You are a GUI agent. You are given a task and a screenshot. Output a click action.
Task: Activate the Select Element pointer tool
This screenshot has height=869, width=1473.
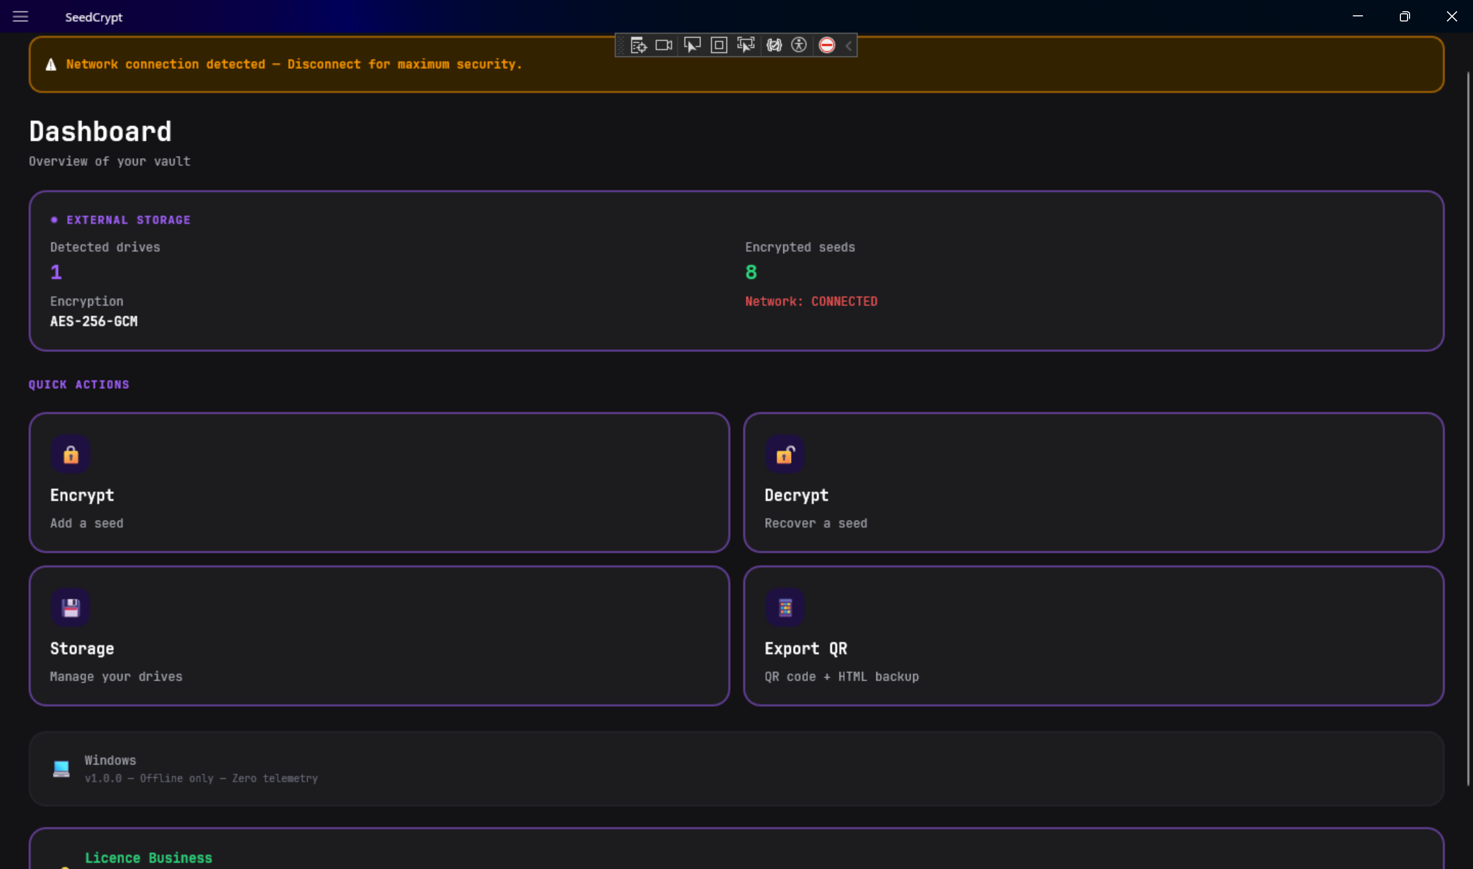(x=692, y=45)
